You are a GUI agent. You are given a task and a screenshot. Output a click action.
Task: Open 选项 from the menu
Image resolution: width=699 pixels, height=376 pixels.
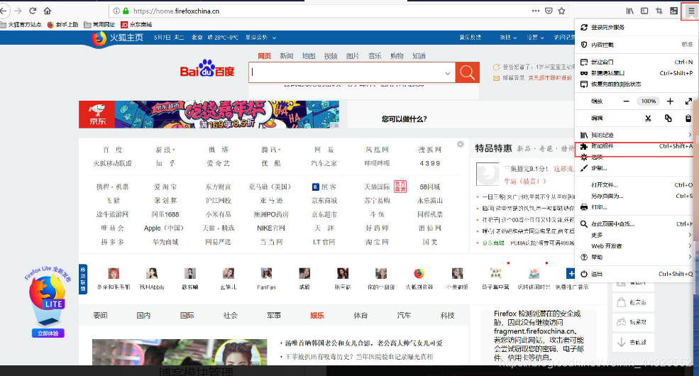[x=636, y=157]
